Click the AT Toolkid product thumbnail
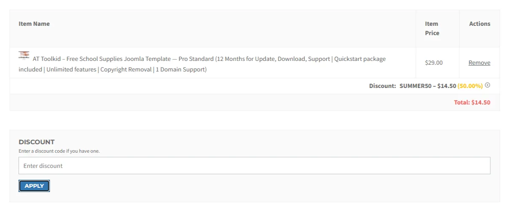The width and height of the screenshot is (509, 214). 24,55
